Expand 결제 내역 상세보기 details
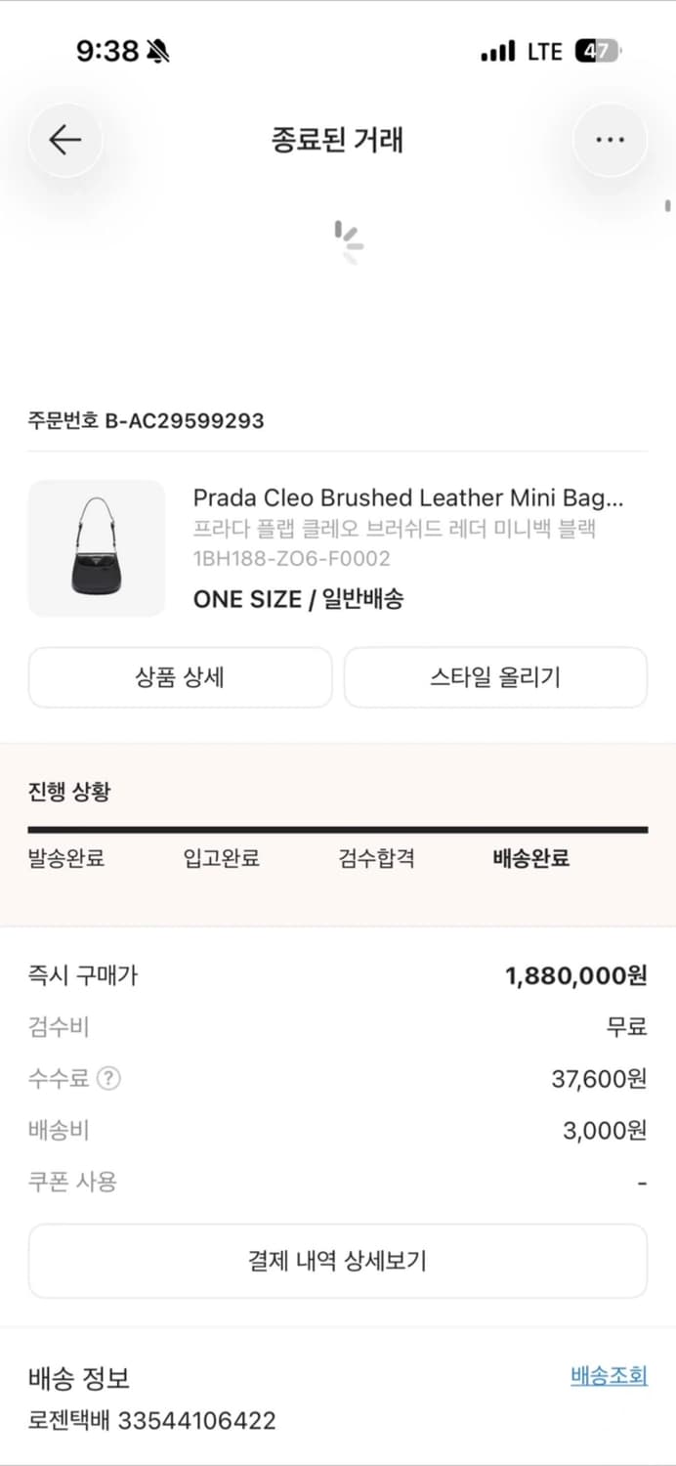Image resolution: width=676 pixels, height=1466 pixels. pyautogui.click(x=338, y=1261)
